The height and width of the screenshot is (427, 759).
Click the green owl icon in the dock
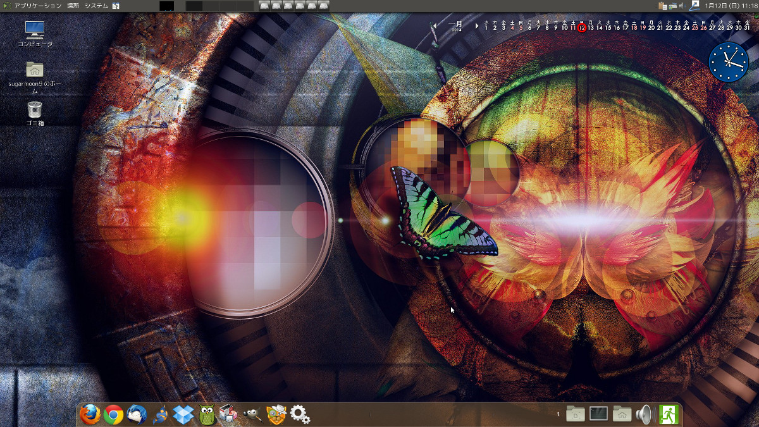coord(207,414)
